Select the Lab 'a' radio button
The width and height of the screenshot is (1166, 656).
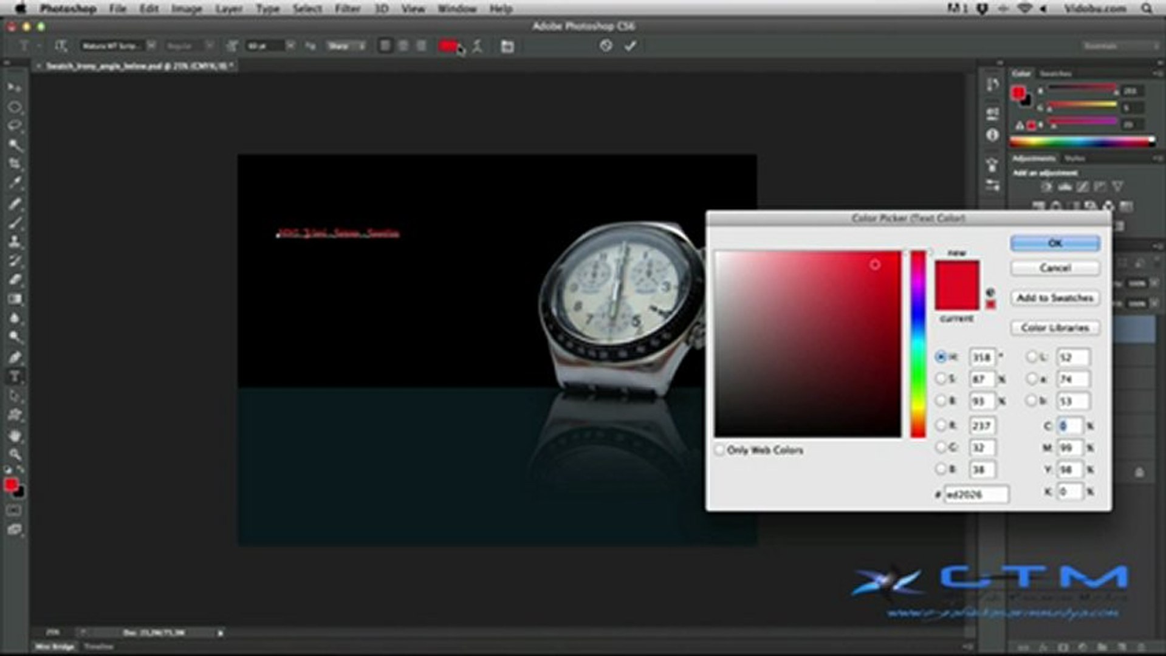pos(1032,379)
